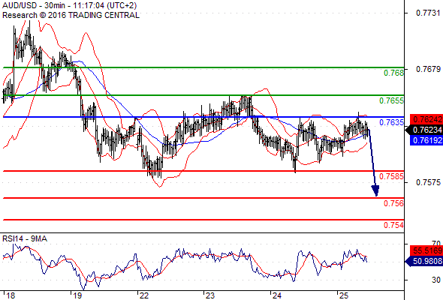The height and width of the screenshot is (300, 443).
Task: Click the AUD/USD 30min chart title
Action: click(x=70, y=5)
